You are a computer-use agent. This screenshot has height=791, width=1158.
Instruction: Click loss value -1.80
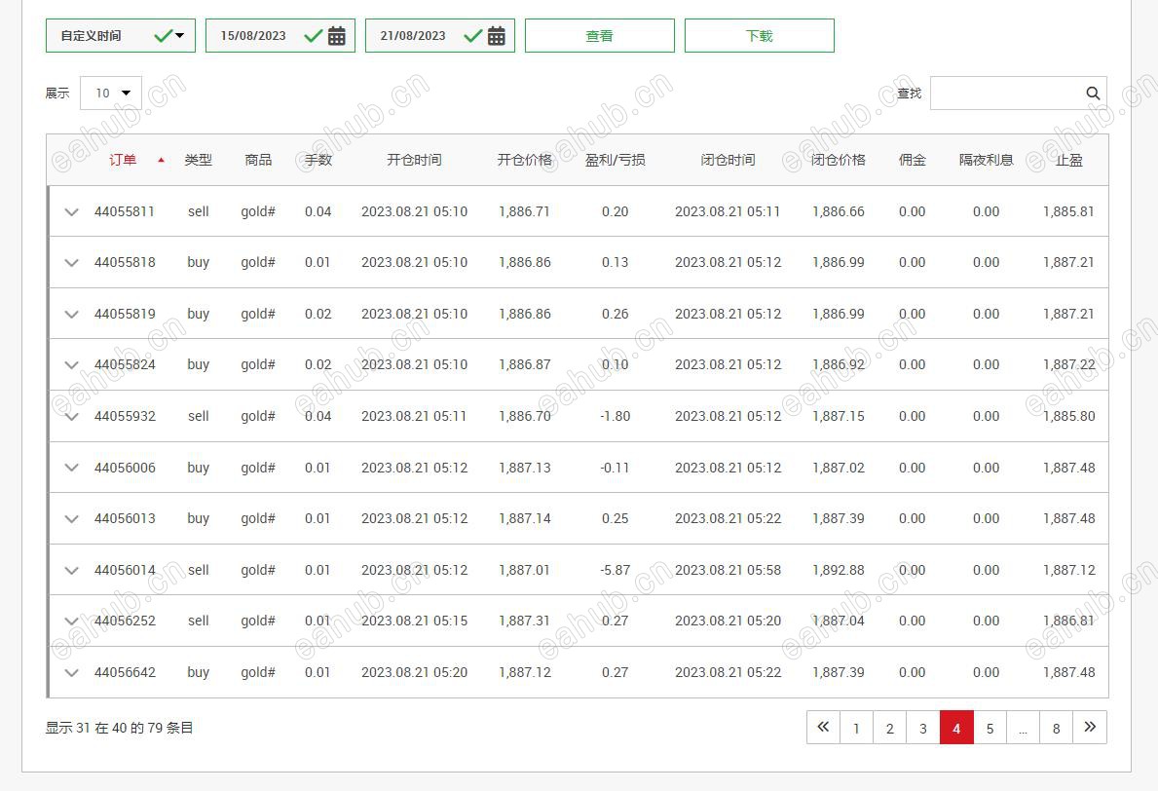click(x=616, y=417)
